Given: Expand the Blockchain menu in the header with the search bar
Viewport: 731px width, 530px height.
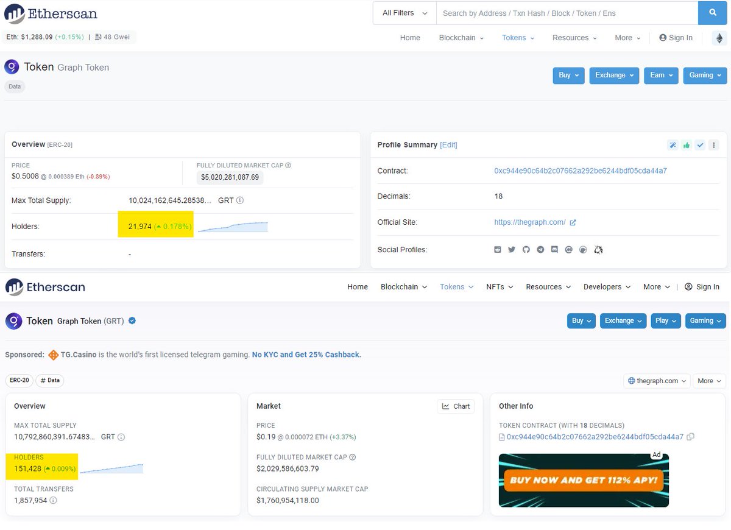Looking at the screenshot, I should point(461,38).
